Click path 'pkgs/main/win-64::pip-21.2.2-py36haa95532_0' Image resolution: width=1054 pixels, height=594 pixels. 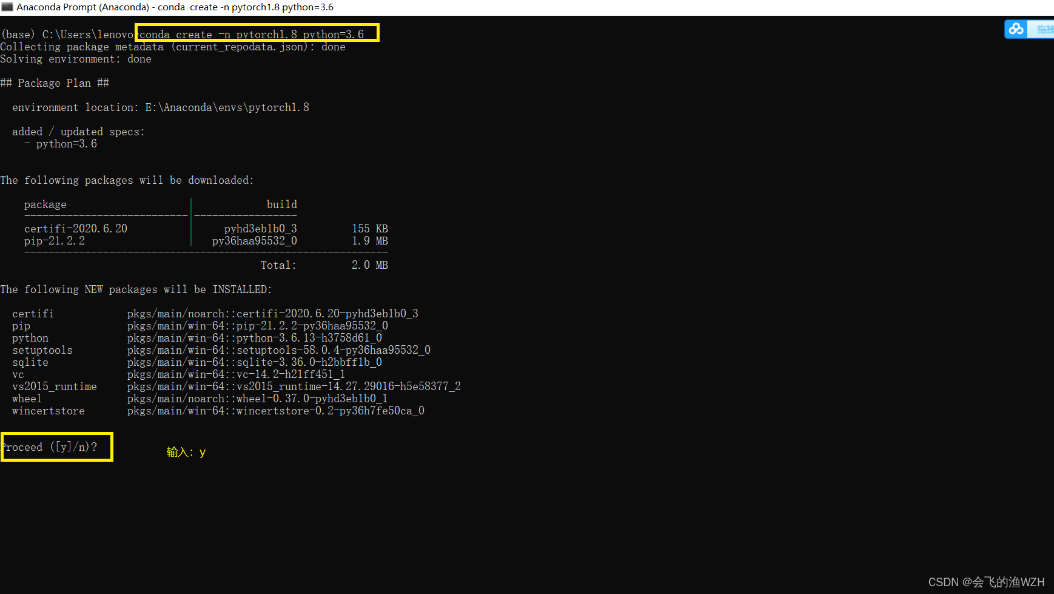[x=258, y=326]
